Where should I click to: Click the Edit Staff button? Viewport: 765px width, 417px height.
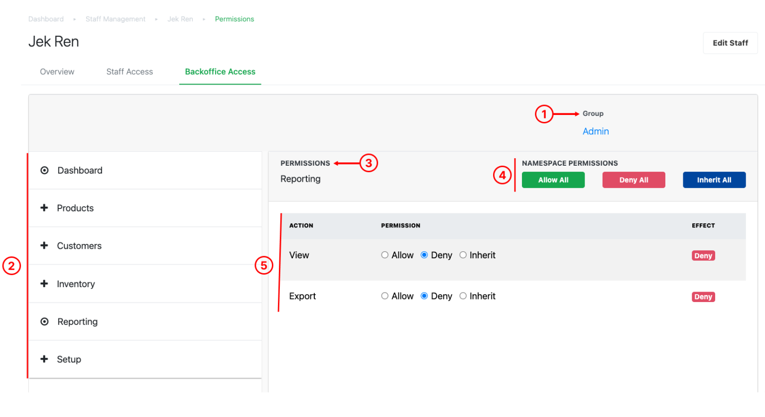(730, 43)
